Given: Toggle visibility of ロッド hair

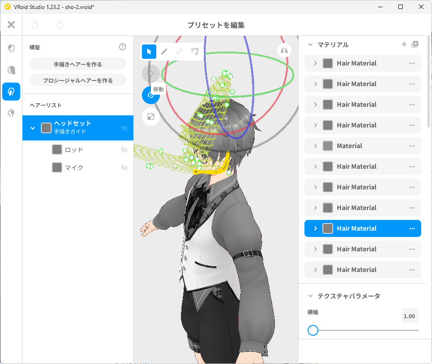Looking at the screenshot, I should 124,149.
